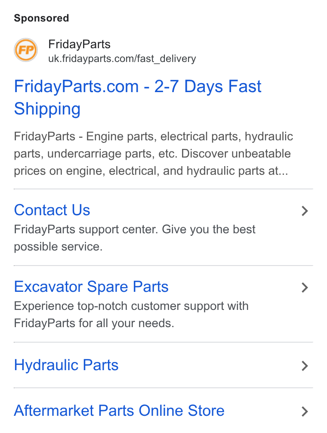Viewport: 327px width, 433px height.
Task: Open the Hydraulic Parts chevron arrow
Action: (305, 366)
